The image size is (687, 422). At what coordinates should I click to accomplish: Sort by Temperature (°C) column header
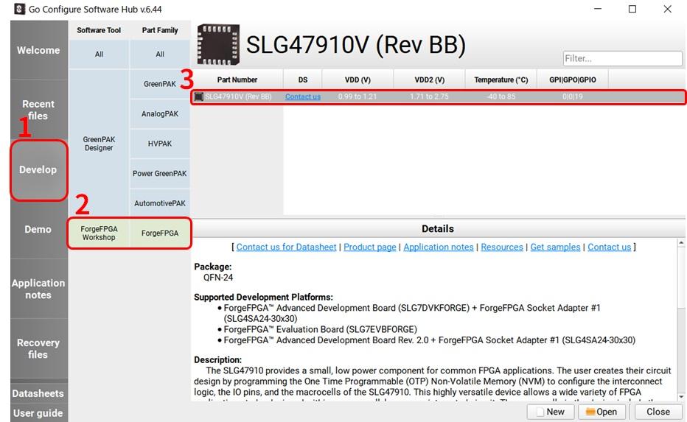(501, 80)
